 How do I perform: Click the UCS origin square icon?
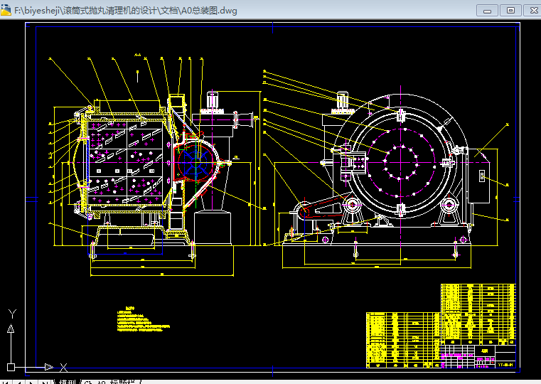pyautogui.click(x=11, y=367)
